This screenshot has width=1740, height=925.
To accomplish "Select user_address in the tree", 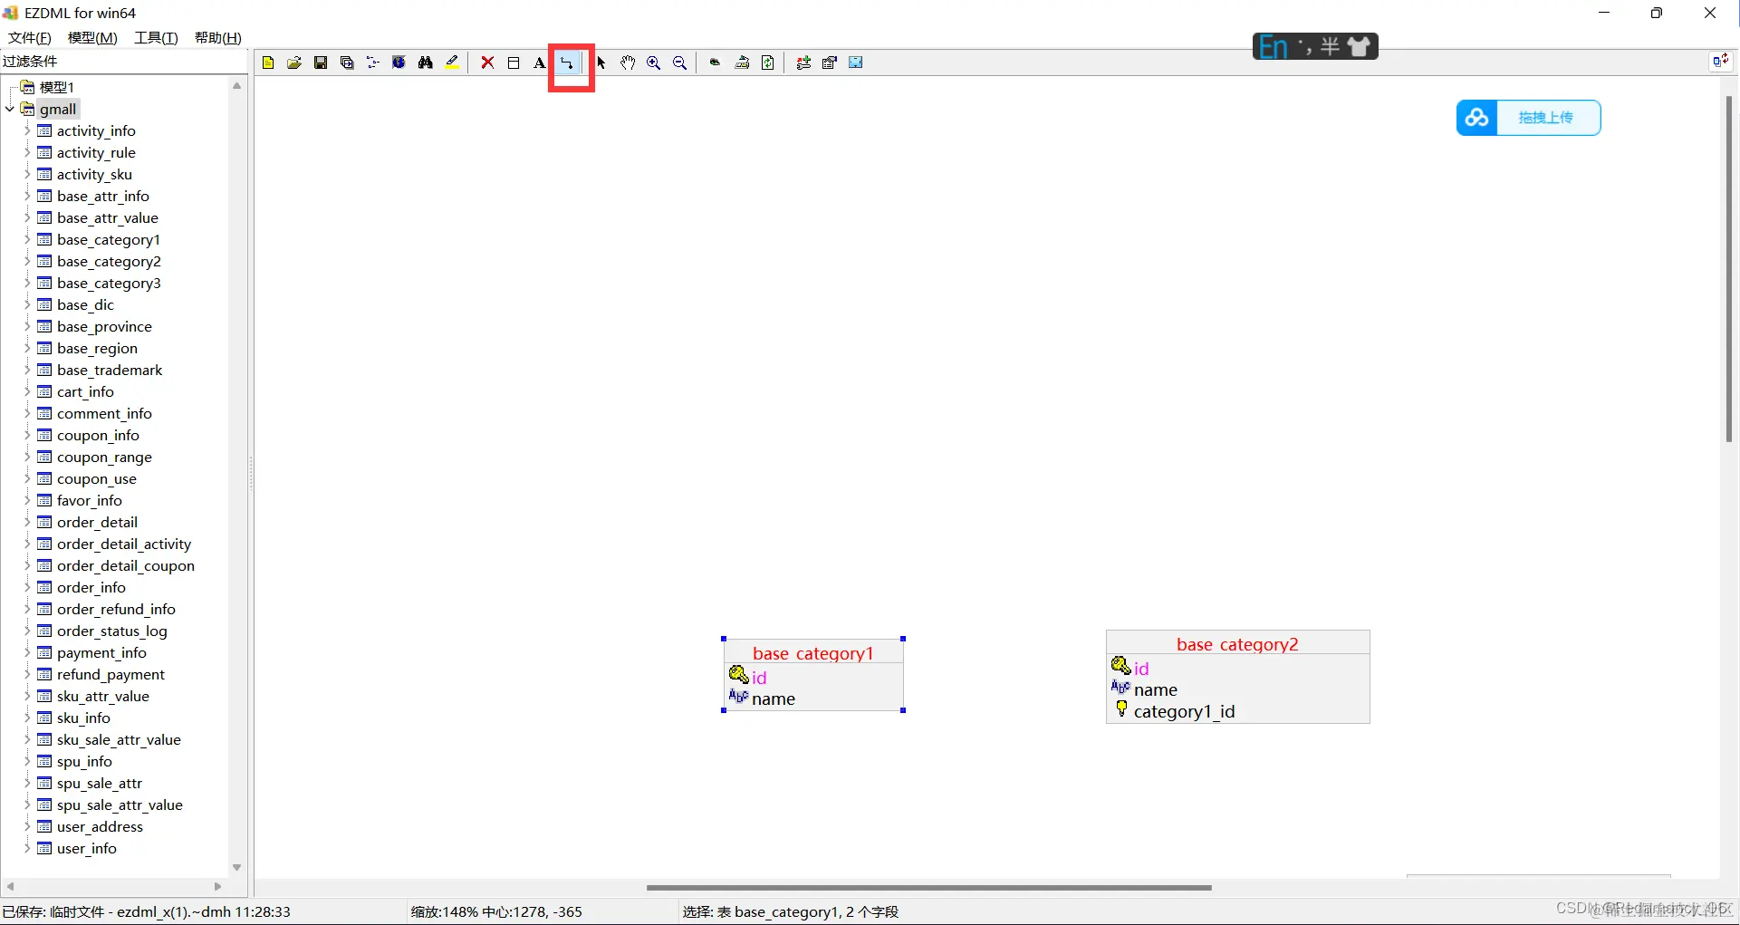I will [100, 826].
